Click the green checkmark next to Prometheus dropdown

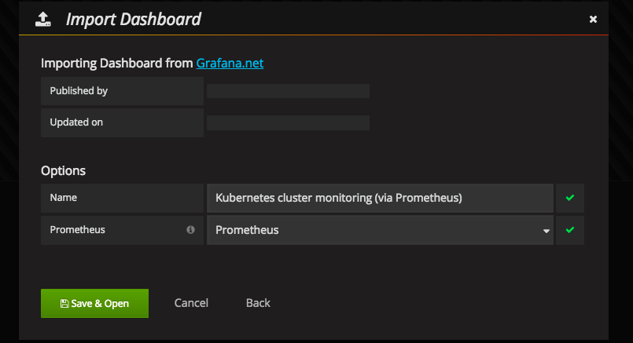tap(570, 230)
